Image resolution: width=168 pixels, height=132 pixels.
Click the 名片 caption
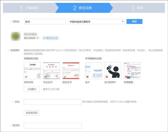pyautogui.click(x=87, y=82)
